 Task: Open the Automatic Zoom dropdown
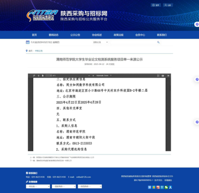click(104, 75)
